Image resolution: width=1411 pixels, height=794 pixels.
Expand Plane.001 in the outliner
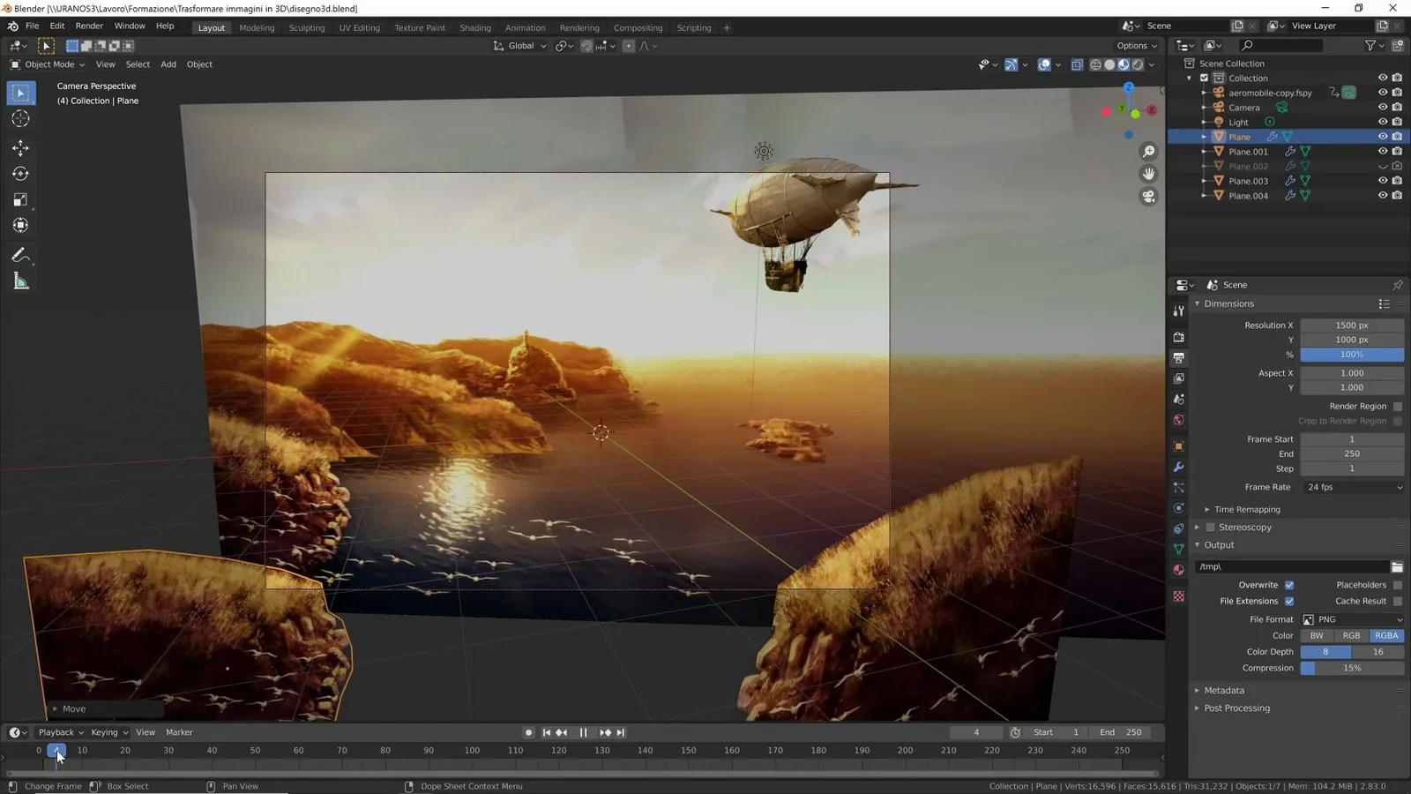click(1204, 151)
